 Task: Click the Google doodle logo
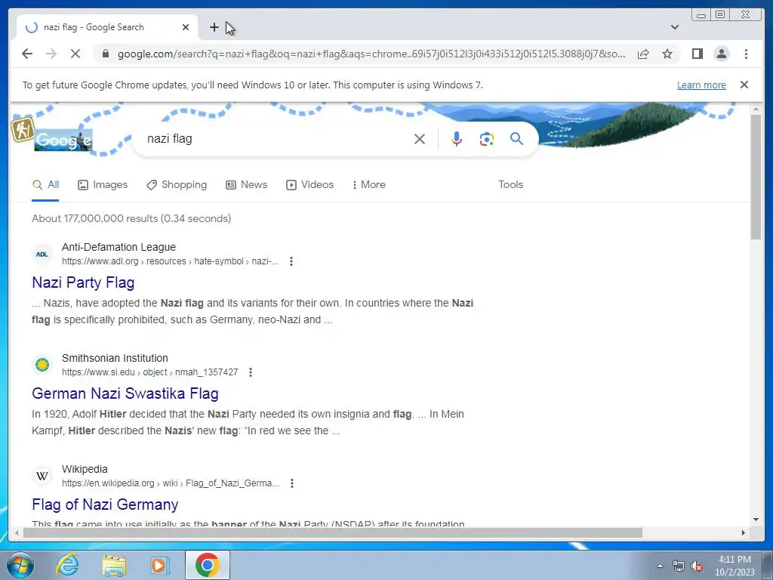(x=63, y=140)
